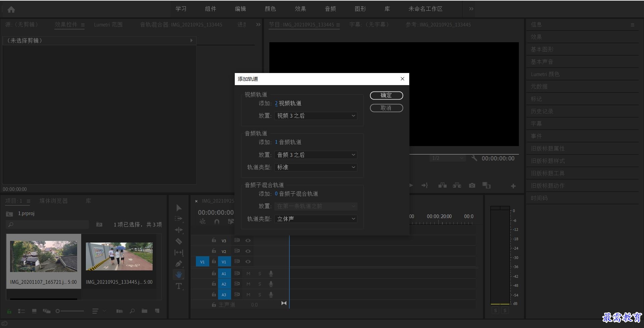644x328 pixels.
Task: Open audio track placement dropdown
Action: 316,155
